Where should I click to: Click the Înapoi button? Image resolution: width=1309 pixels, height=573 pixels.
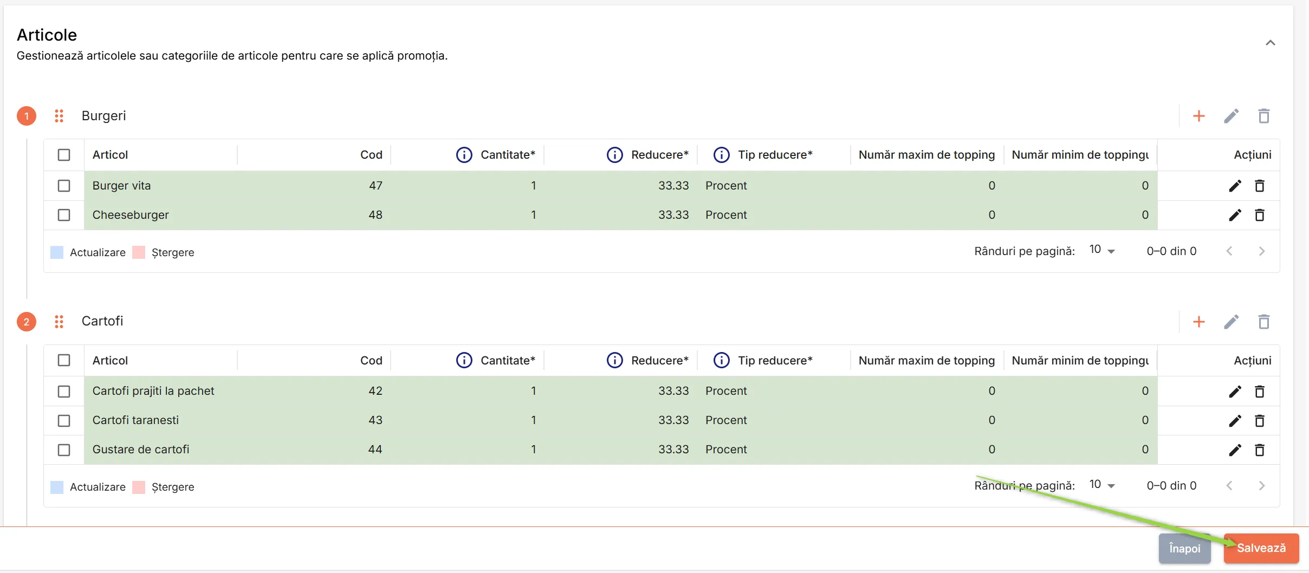tap(1185, 549)
